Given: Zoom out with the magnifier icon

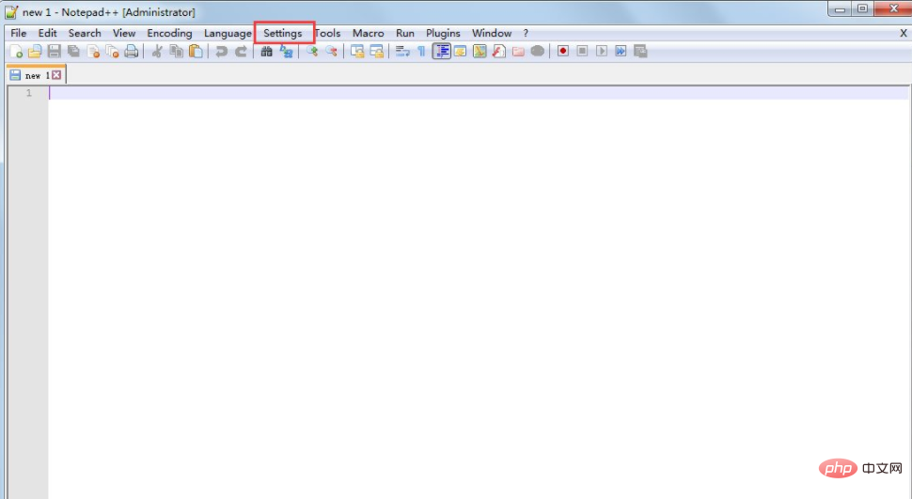Looking at the screenshot, I should [x=331, y=51].
